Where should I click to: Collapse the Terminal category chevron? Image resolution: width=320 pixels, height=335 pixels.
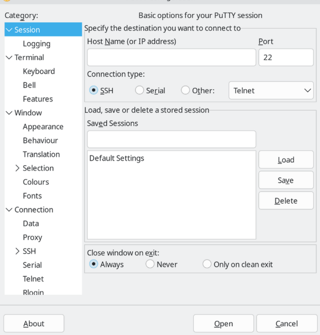[9, 58]
